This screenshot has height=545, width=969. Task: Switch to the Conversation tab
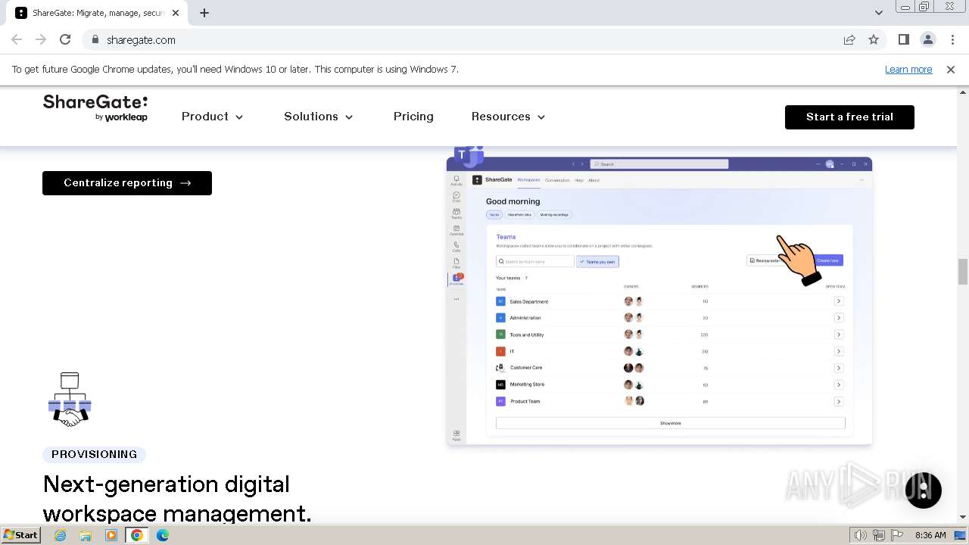tap(557, 180)
